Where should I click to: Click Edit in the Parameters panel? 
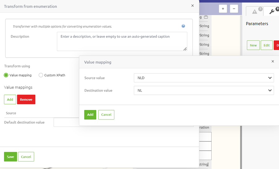pos(266,45)
